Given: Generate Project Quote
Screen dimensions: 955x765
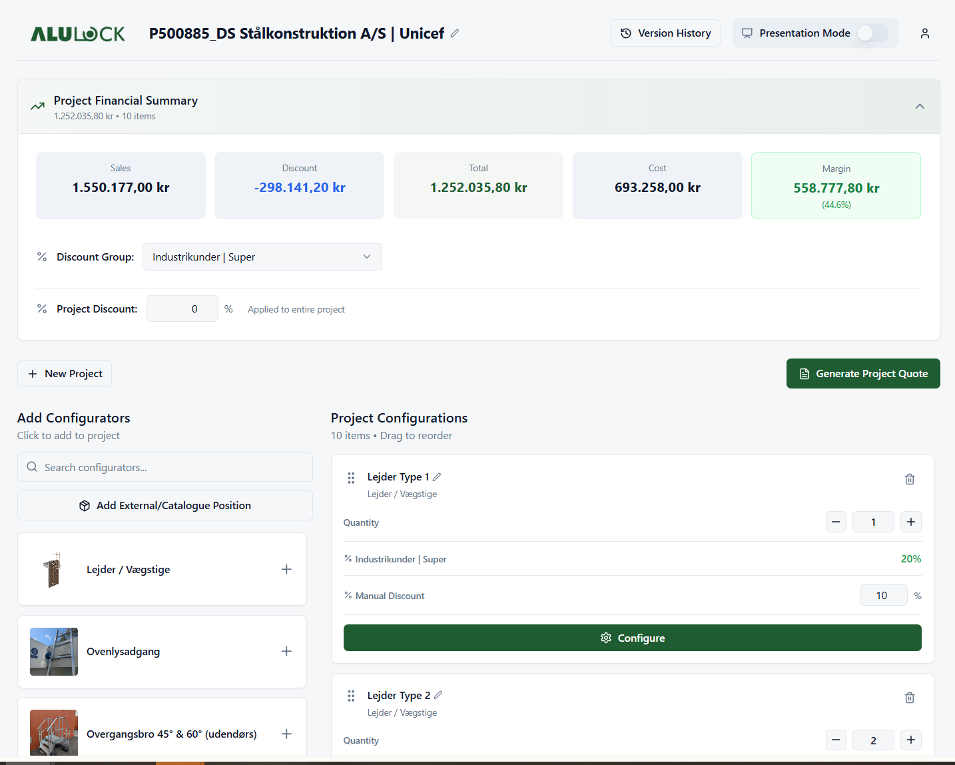Looking at the screenshot, I should pos(863,374).
